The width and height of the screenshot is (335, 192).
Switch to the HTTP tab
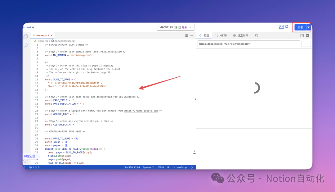tap(221, 35)
